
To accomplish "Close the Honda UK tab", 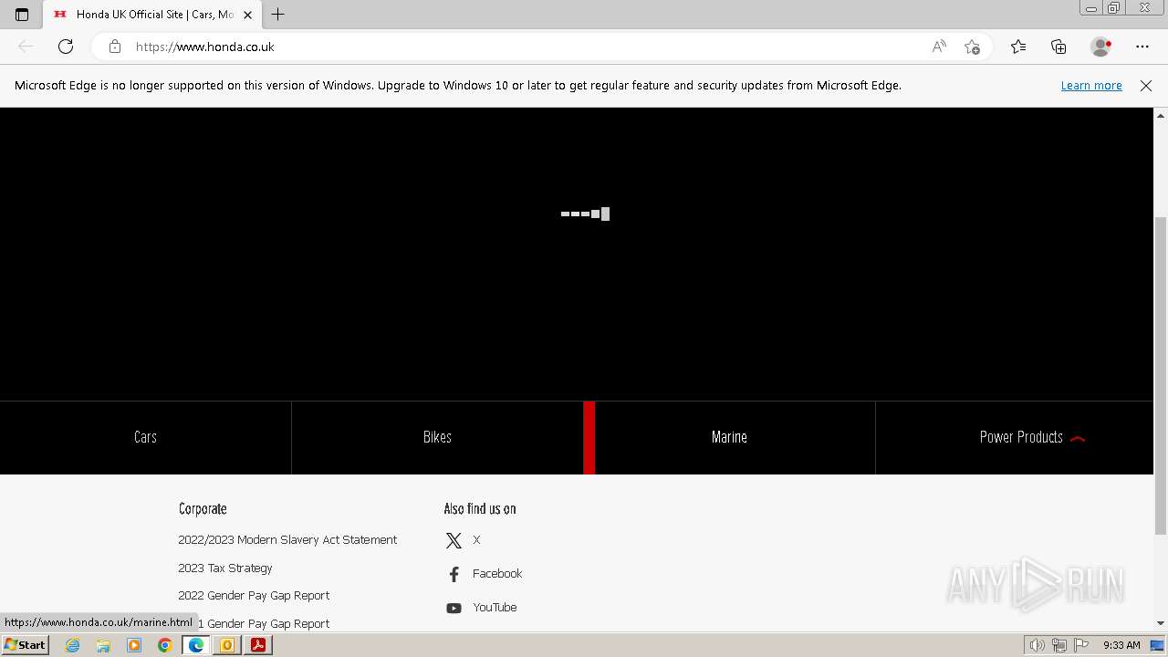I will coord(247,15).
